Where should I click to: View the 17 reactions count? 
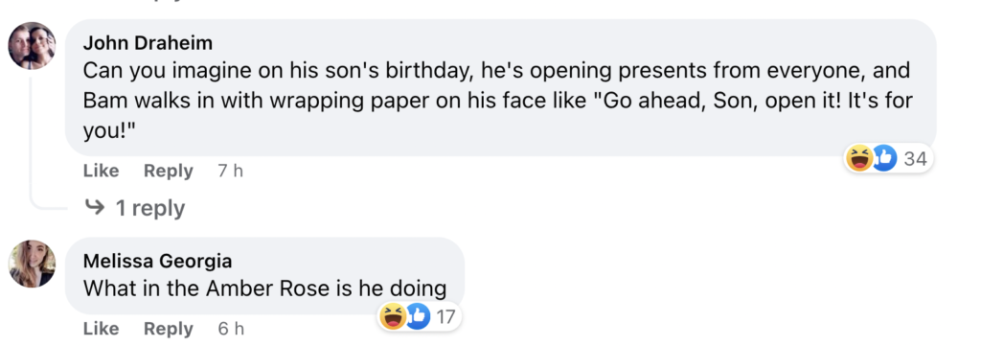click(x=445, y=316)
